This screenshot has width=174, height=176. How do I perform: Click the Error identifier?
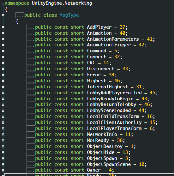(x=94, y=75)
